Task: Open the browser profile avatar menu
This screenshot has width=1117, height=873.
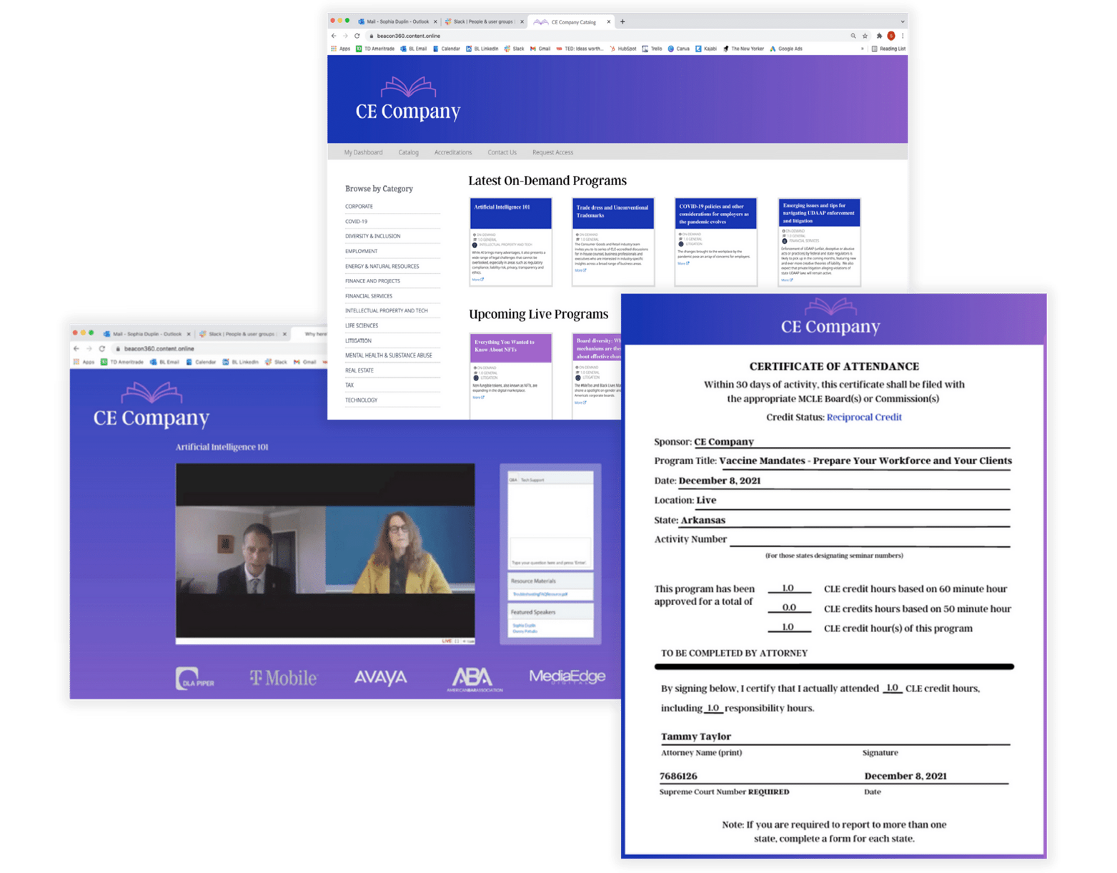Action: [x=891, y=36]
